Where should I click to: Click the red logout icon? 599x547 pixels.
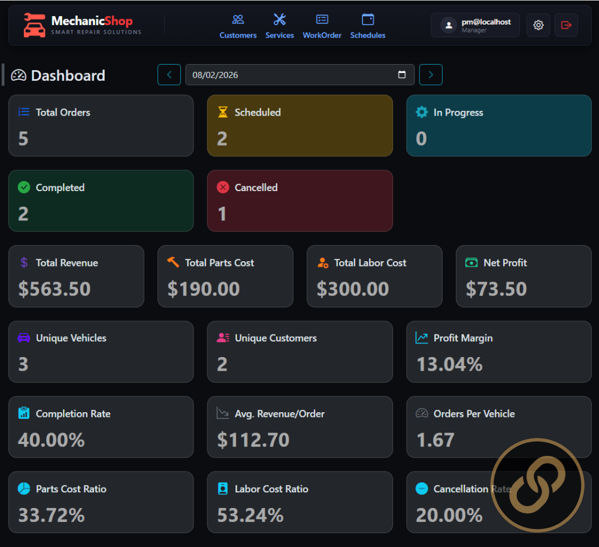[566, 25]
